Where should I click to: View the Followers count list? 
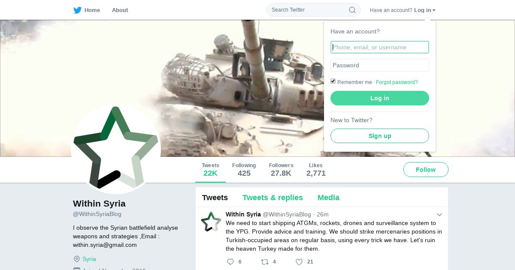click(x=281, y=170)
